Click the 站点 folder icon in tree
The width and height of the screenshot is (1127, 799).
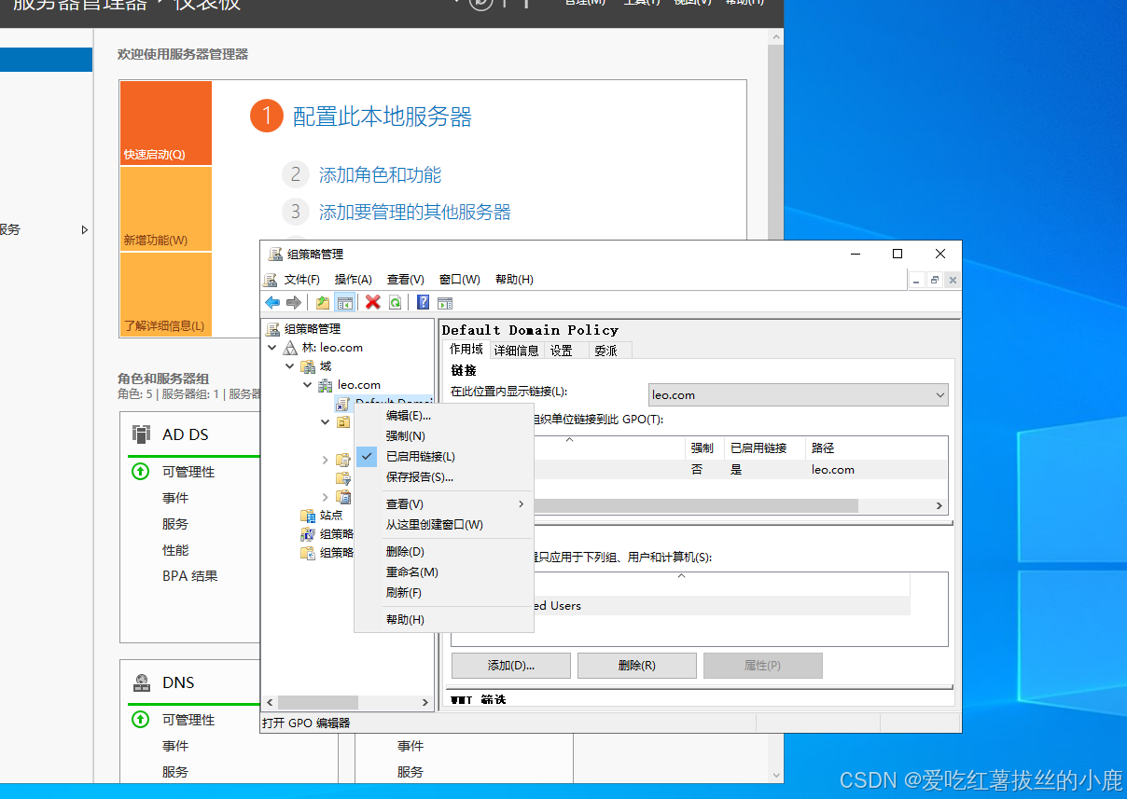[308, 516]
